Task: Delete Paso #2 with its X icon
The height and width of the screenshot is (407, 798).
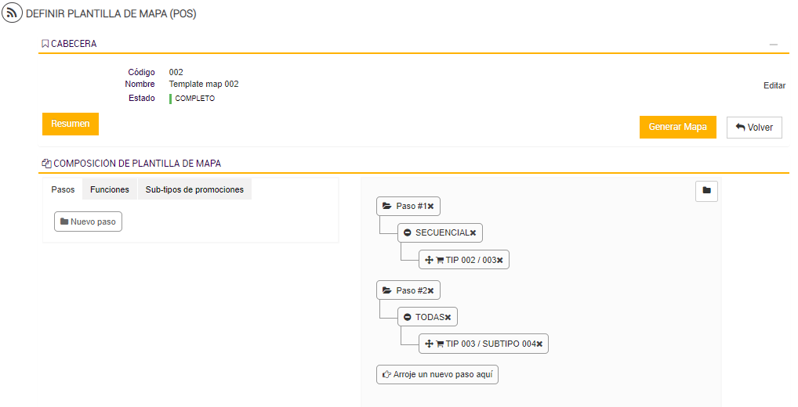Action: (x=430, y=291)
